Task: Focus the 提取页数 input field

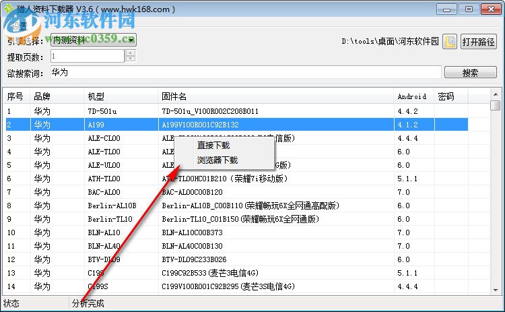Action: tap(88, 56)
